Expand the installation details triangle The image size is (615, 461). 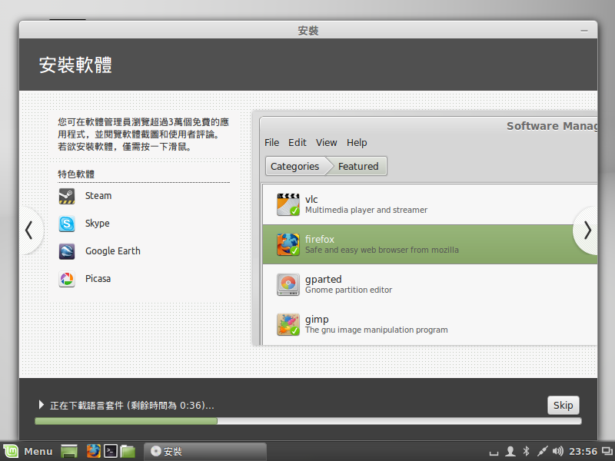click(x=42, y=405)
